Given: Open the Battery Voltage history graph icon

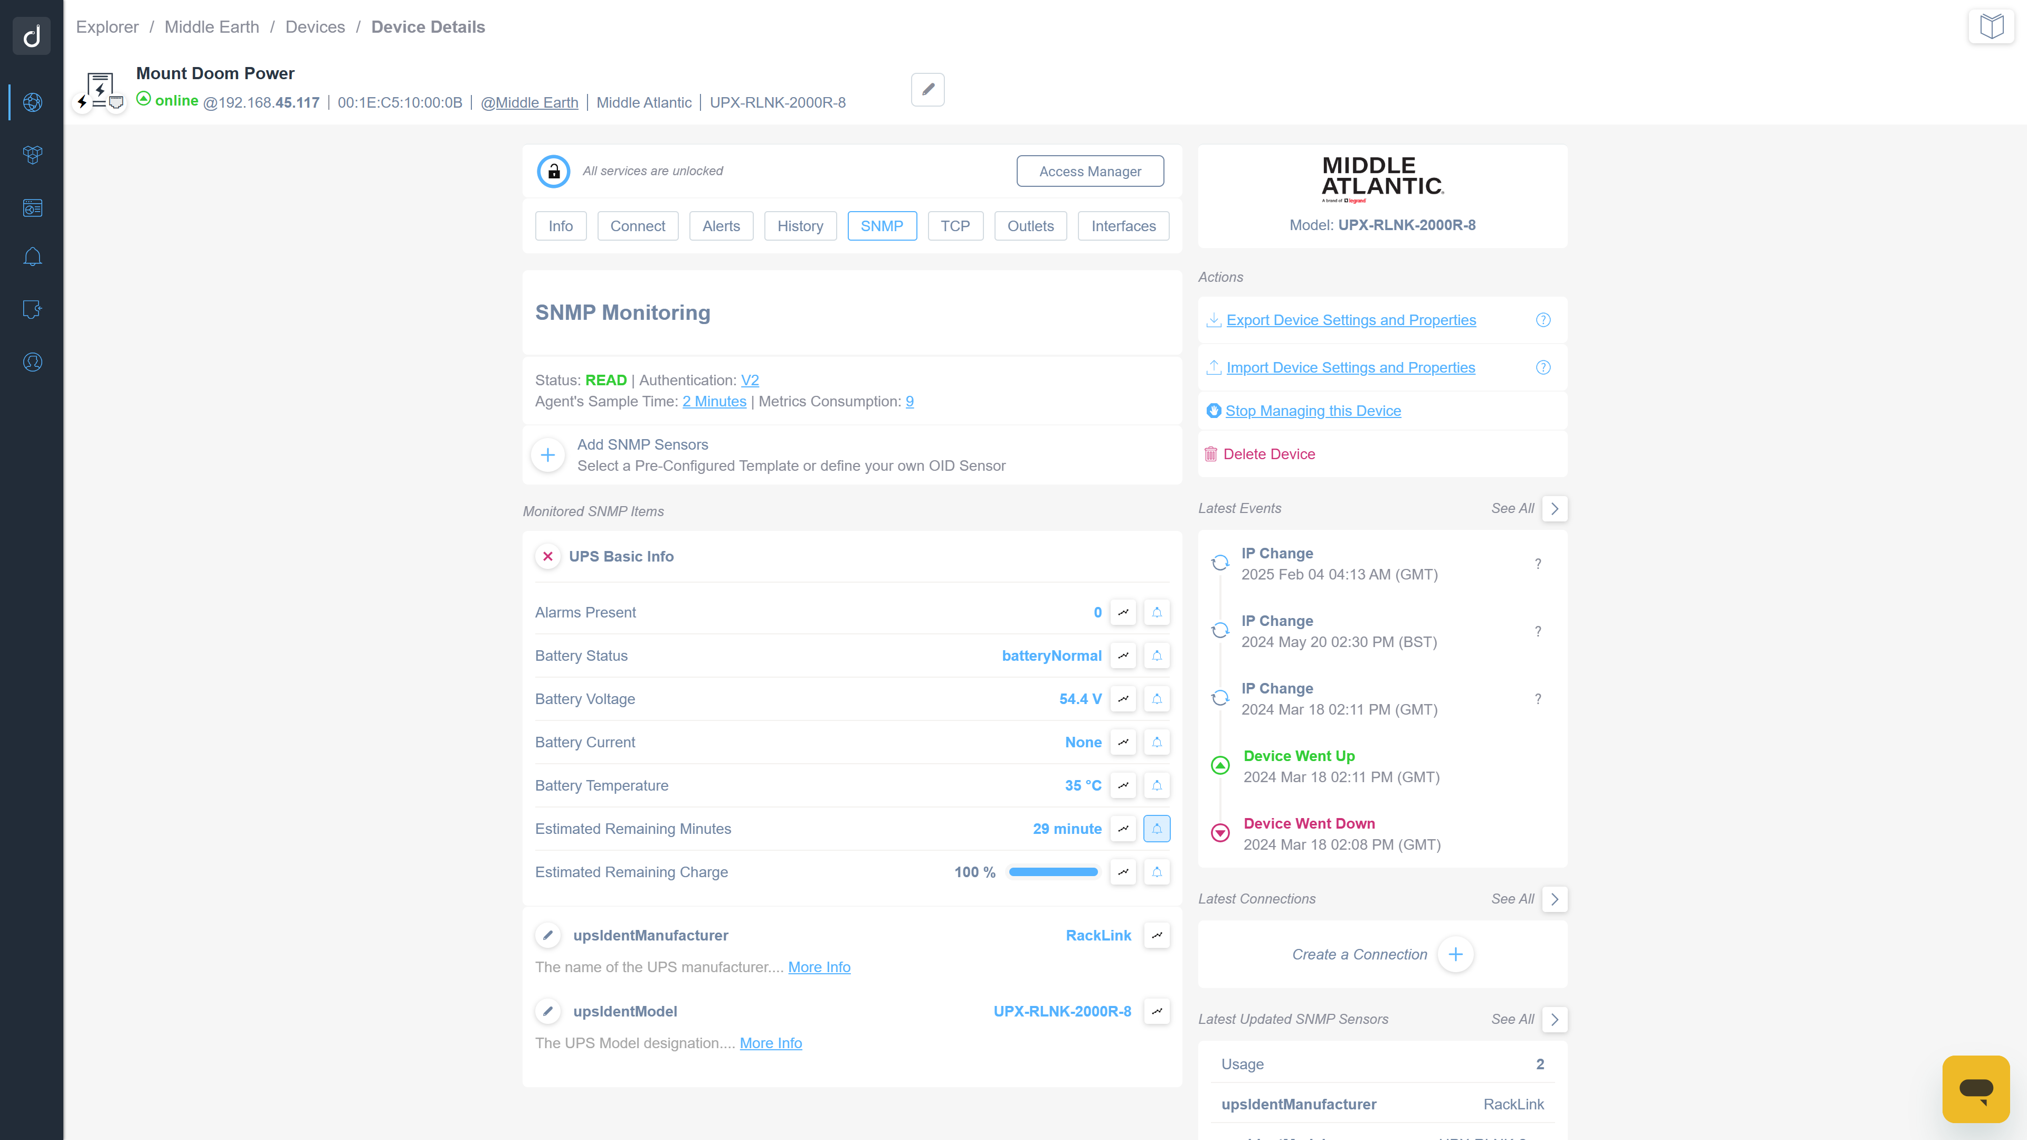Looking at the screenshot, I should (x=1123, y=699).
